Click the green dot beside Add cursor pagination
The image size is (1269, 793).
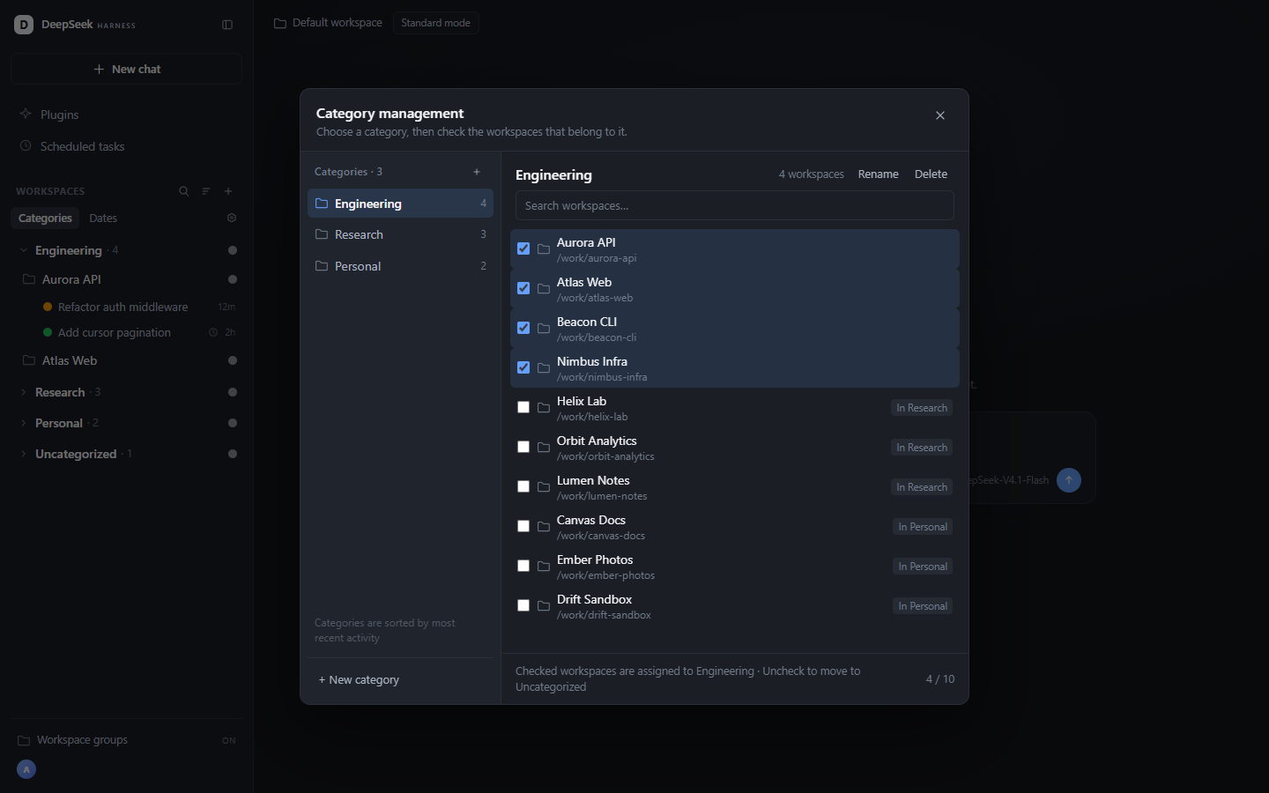(x=48, y=332)
